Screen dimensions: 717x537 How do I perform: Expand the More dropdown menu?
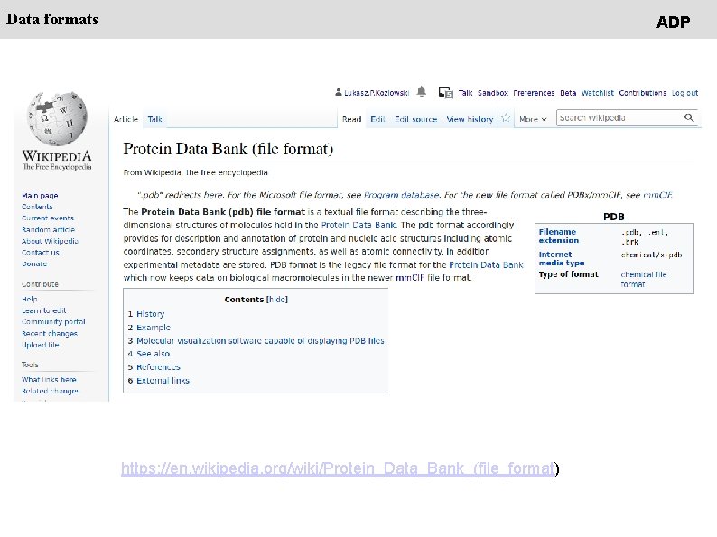[533, 119]
